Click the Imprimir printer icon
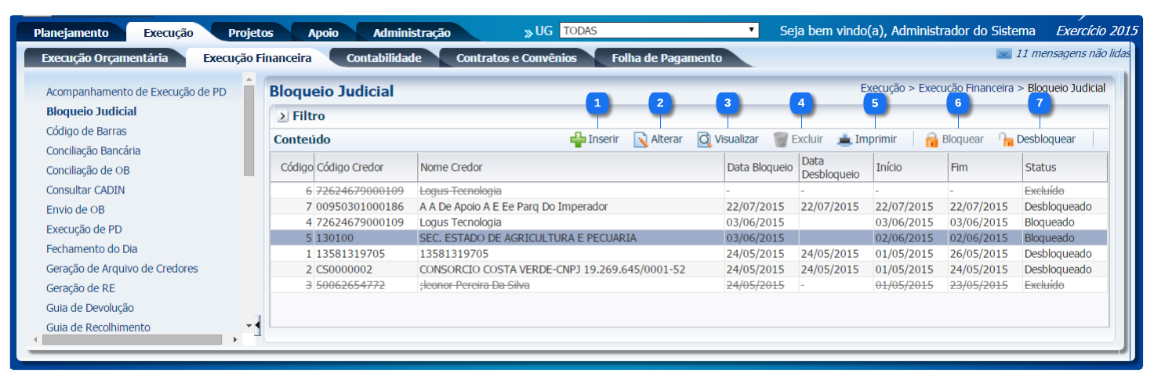 pos(844,139)
